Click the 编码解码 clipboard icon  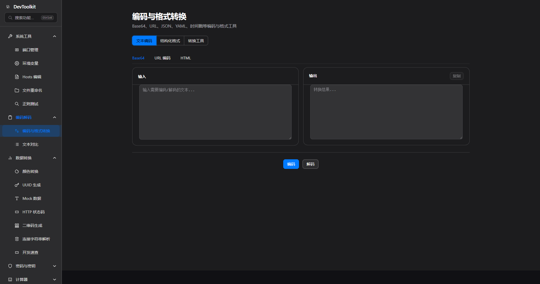(10, 117)
